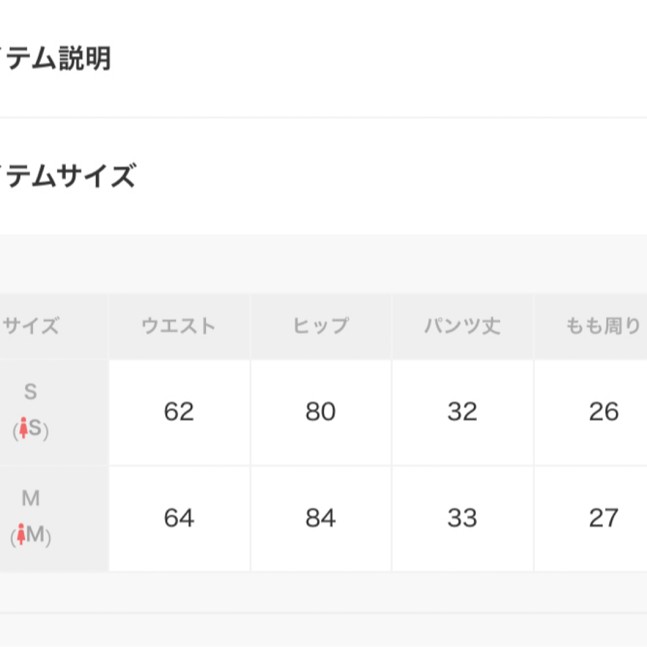Click the waist value 62

click(179, 412)
